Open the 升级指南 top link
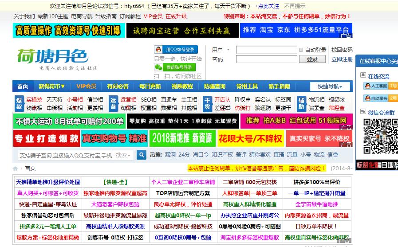Viewport: 398px width, 247px height. [x=106, y=16]
